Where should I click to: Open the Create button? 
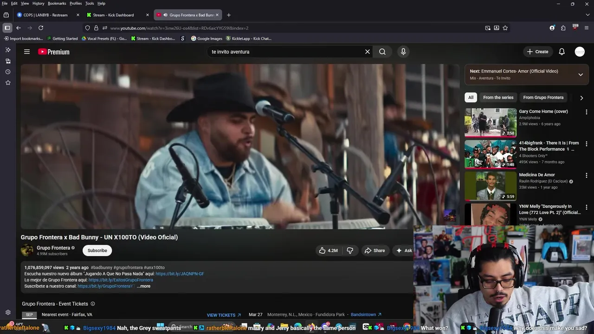[x=537, y=51]
